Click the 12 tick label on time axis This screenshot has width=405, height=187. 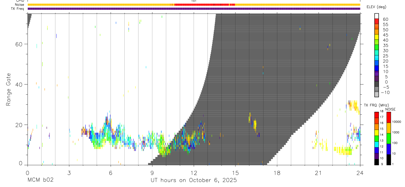(x=194, y=173)
